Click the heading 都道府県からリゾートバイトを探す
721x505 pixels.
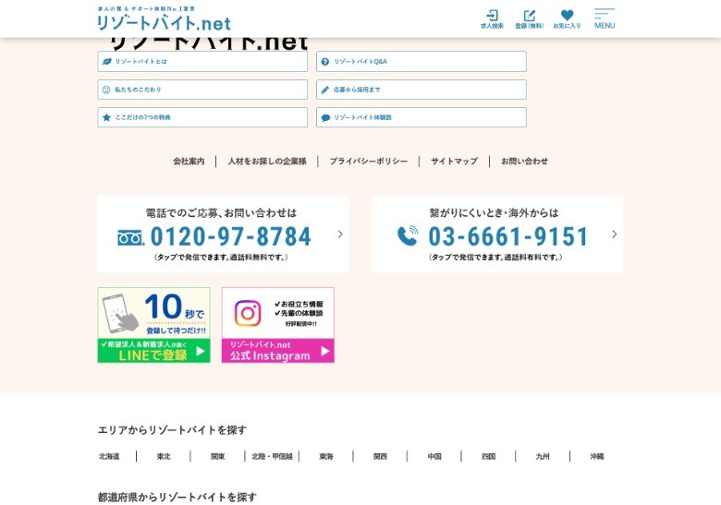click(177, 498)
